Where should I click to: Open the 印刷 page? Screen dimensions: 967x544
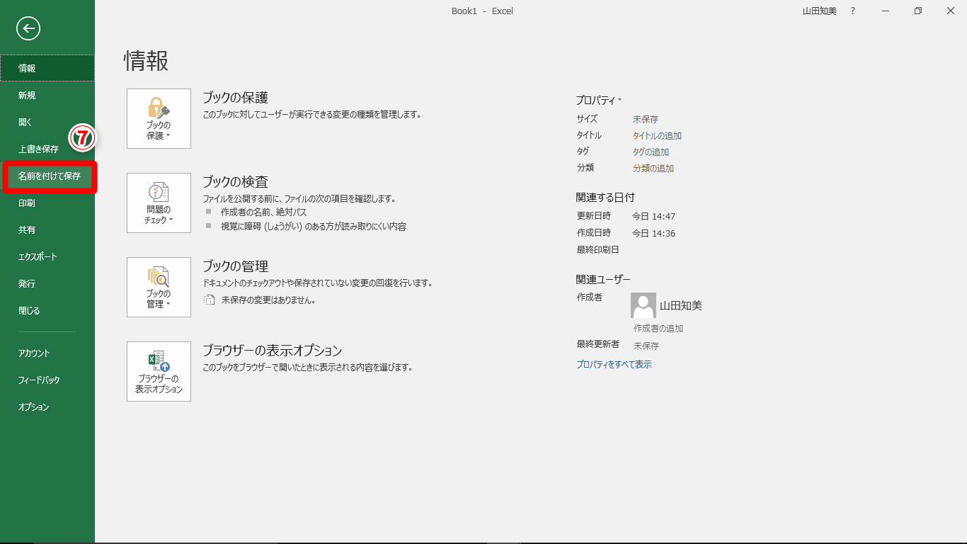point(47,203)
